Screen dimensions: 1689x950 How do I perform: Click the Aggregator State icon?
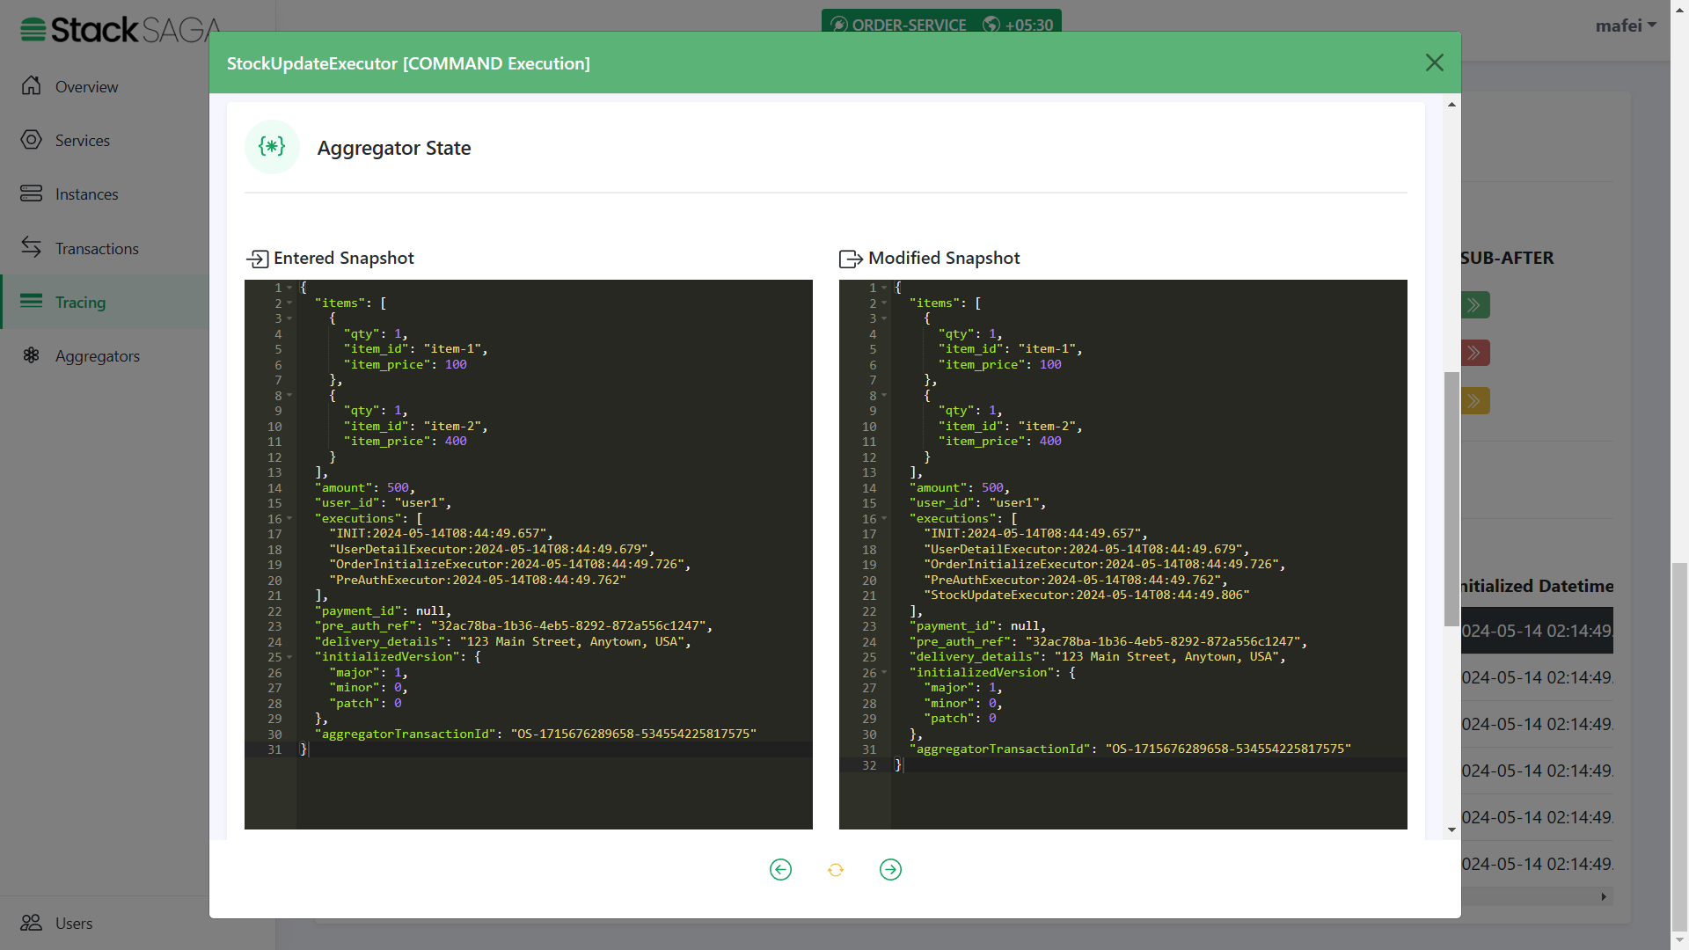(x=272, y=147)
